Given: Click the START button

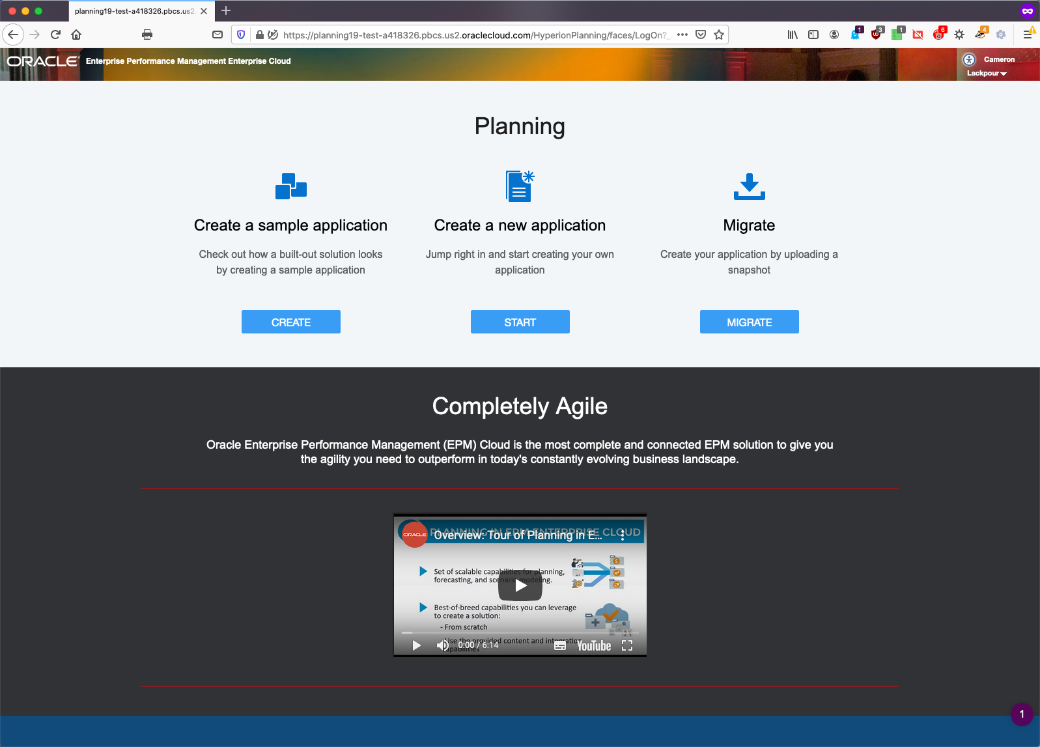Looking at the screenshot, I should (520, 322).
